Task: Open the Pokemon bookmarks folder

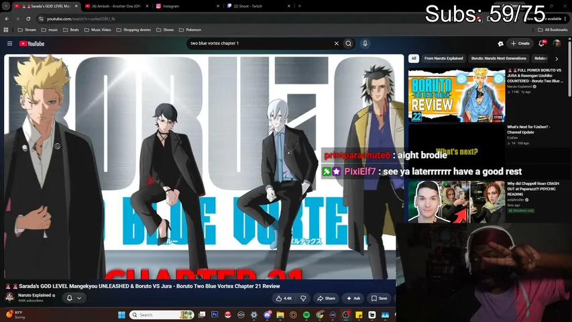Action: coord(190,30)
